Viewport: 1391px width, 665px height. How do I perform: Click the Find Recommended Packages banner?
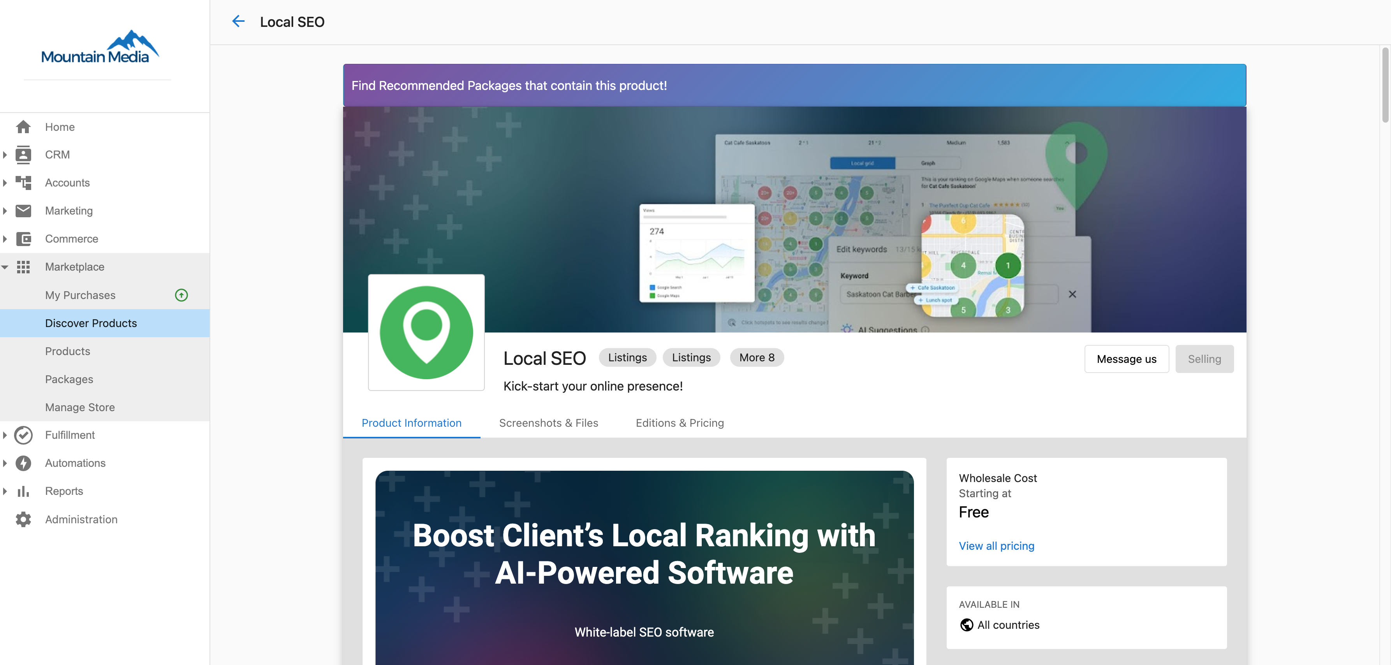click(x=794, y=85)
